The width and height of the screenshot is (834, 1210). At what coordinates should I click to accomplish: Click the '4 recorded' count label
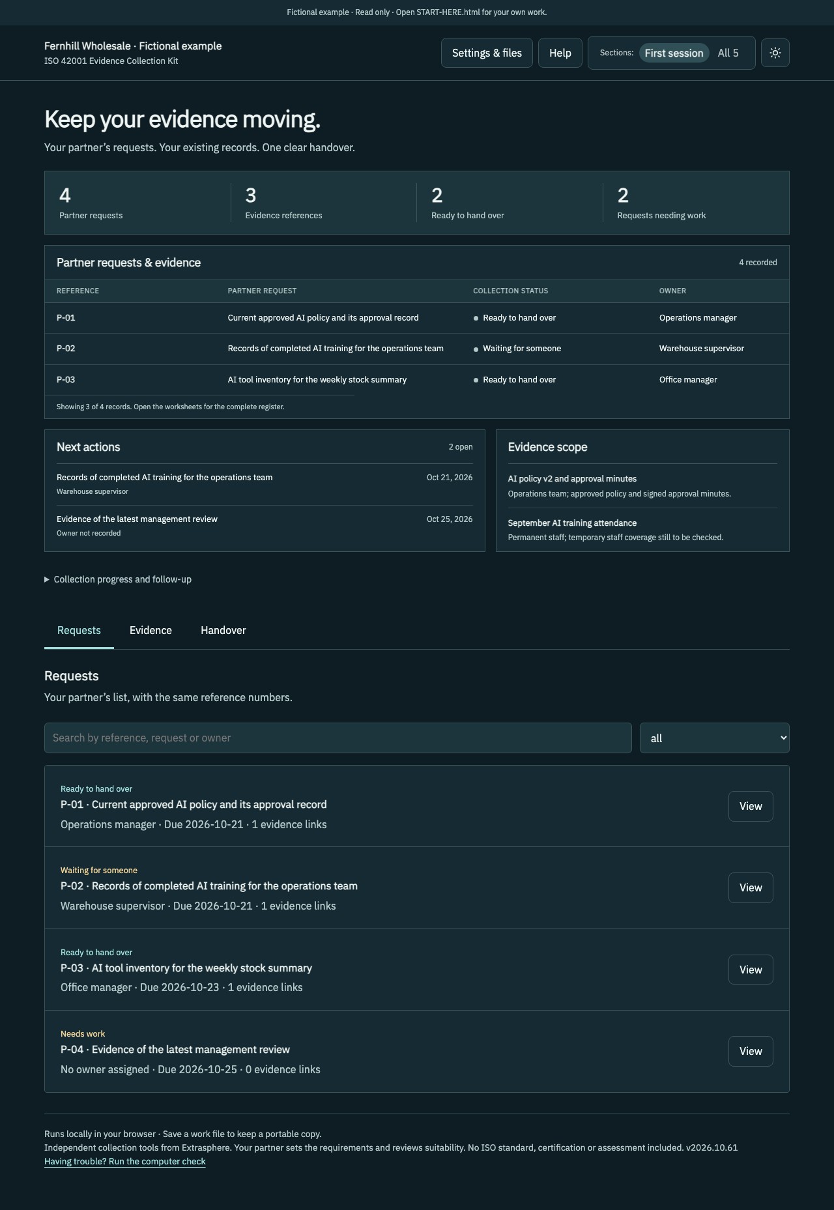pyautogui.click(x=758, y=263)
